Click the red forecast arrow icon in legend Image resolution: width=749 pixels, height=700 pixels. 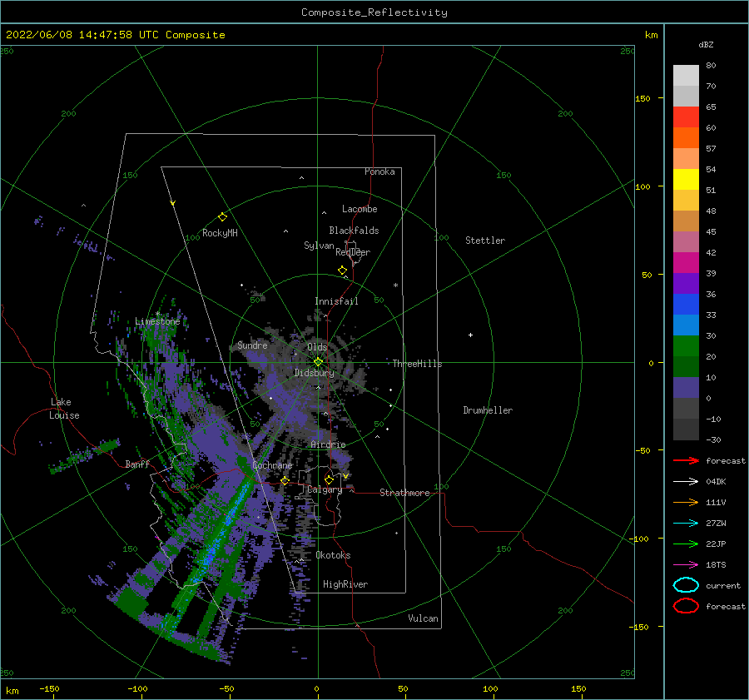pyautogui.click(x=686, y=460)
